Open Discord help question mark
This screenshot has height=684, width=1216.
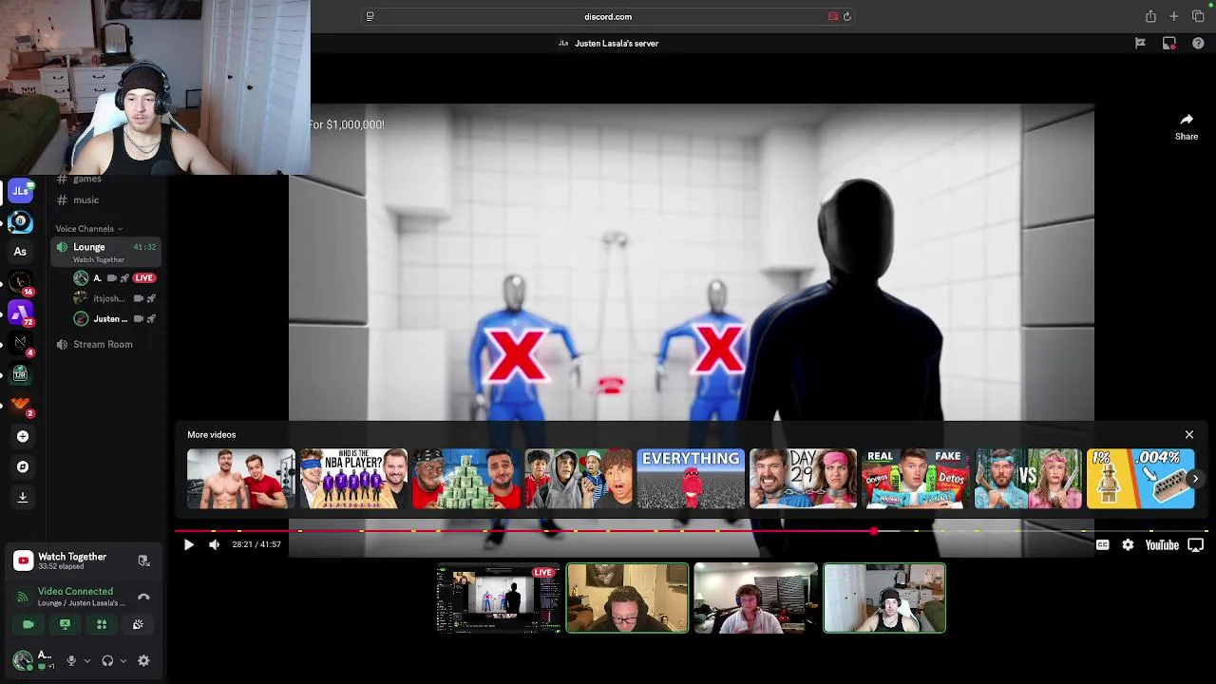[x=1198, y=43]
